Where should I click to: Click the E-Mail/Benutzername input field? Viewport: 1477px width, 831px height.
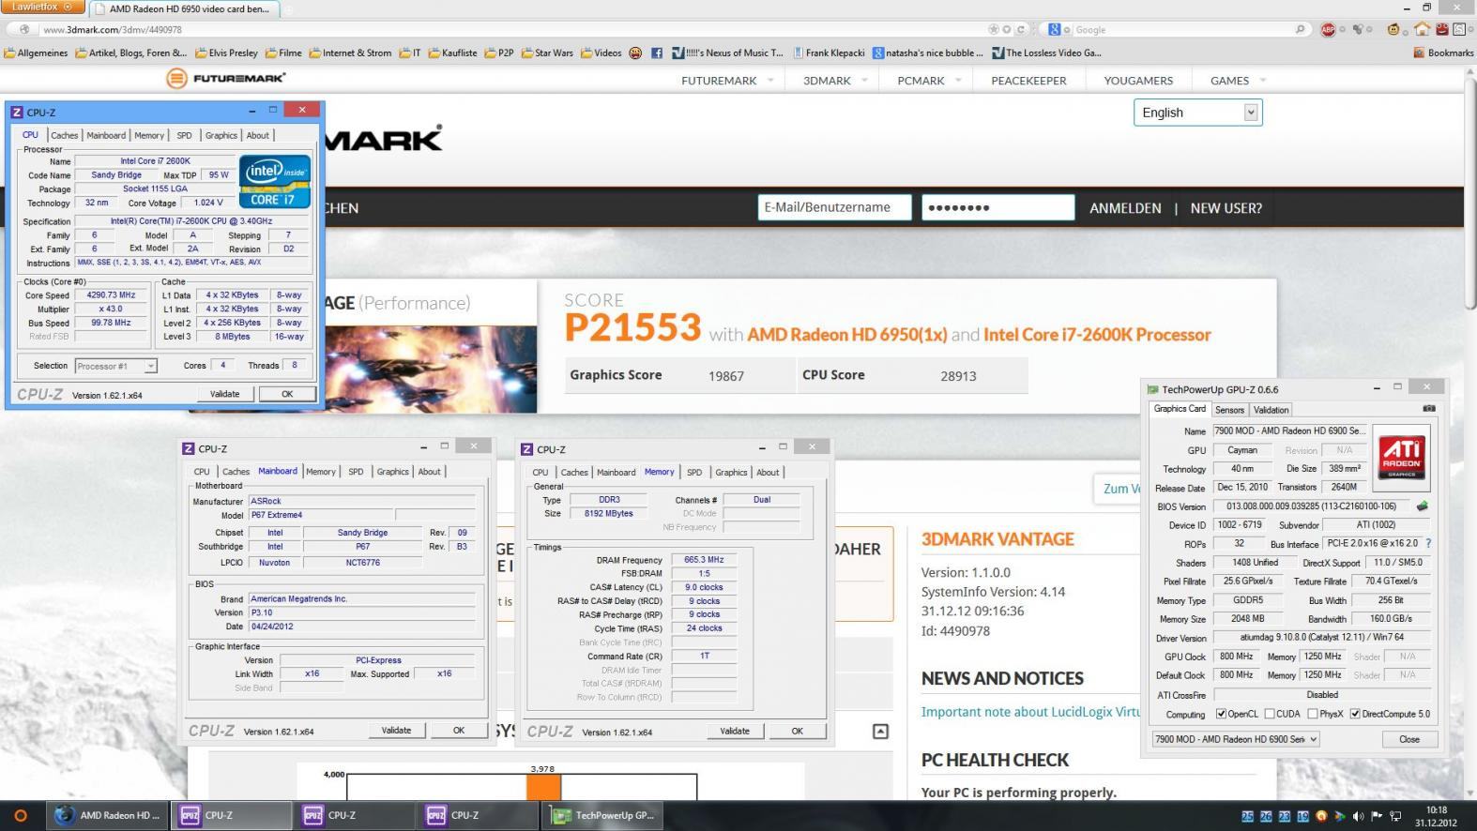[x=834, y=207]
